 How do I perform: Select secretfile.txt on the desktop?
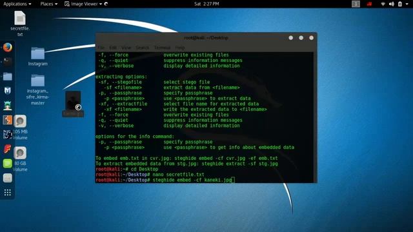20,24
